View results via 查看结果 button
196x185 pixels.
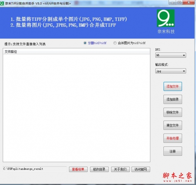[78, 169]
